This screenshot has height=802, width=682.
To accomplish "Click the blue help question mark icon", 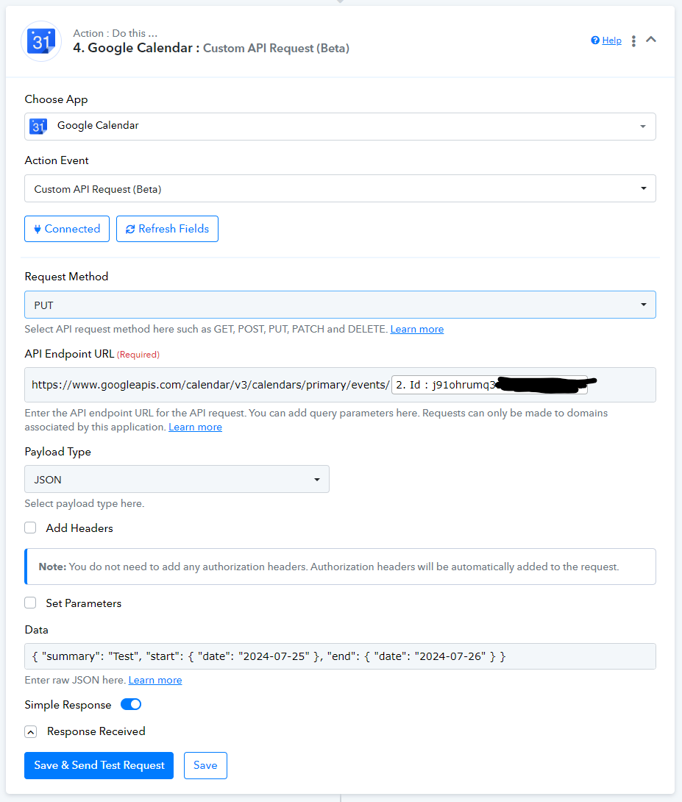I will (x=595, y=40).
